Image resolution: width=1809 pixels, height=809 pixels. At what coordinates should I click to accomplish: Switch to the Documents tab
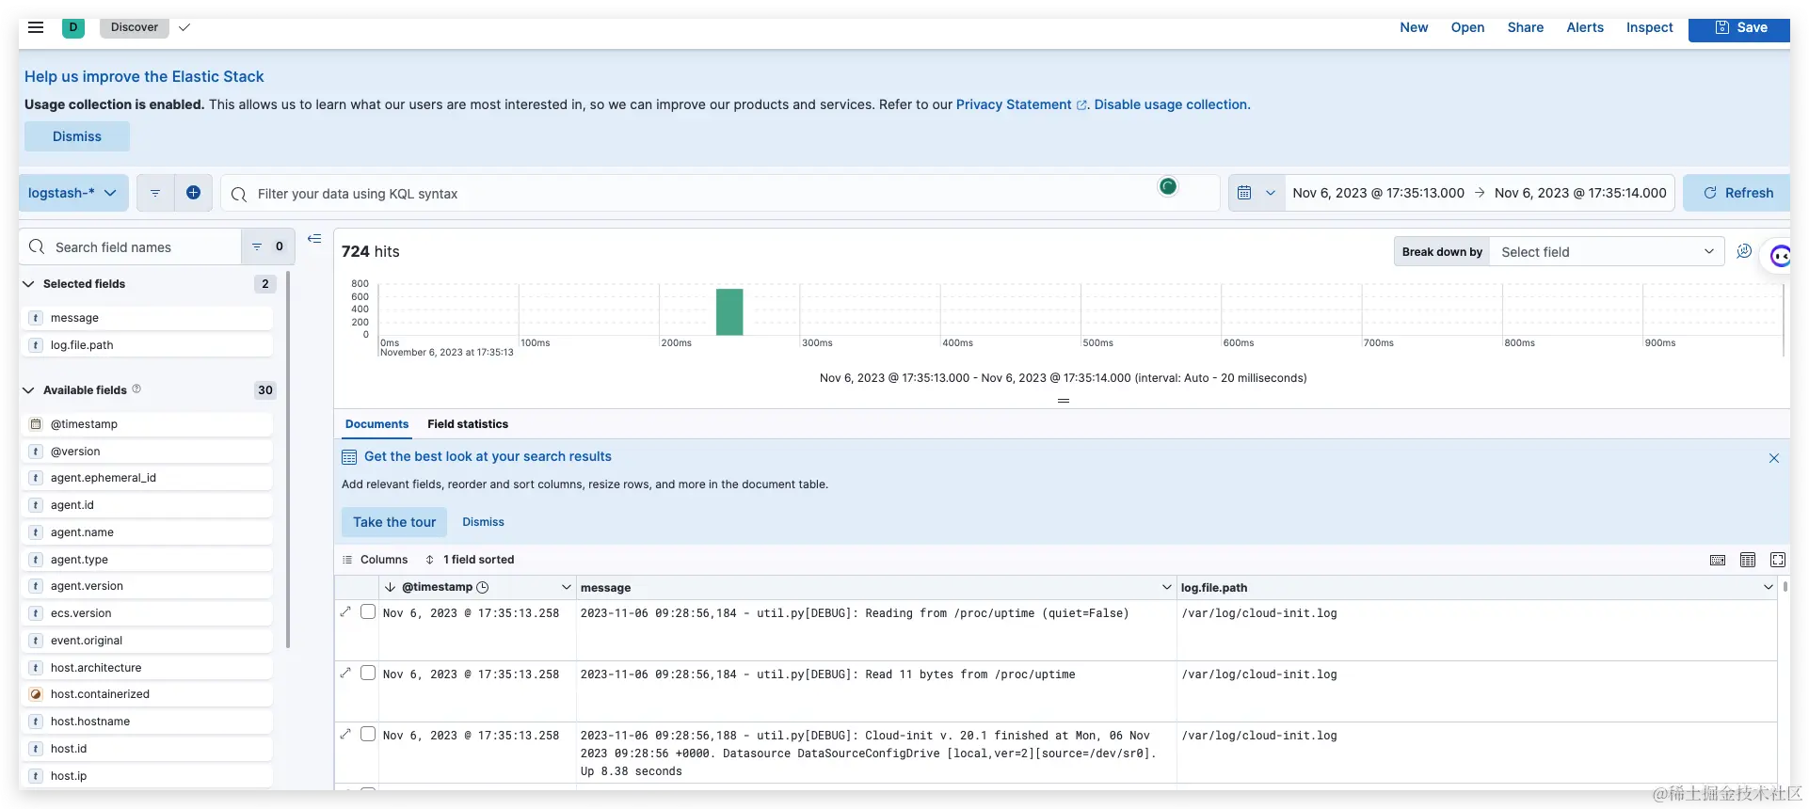coord(376,424)
